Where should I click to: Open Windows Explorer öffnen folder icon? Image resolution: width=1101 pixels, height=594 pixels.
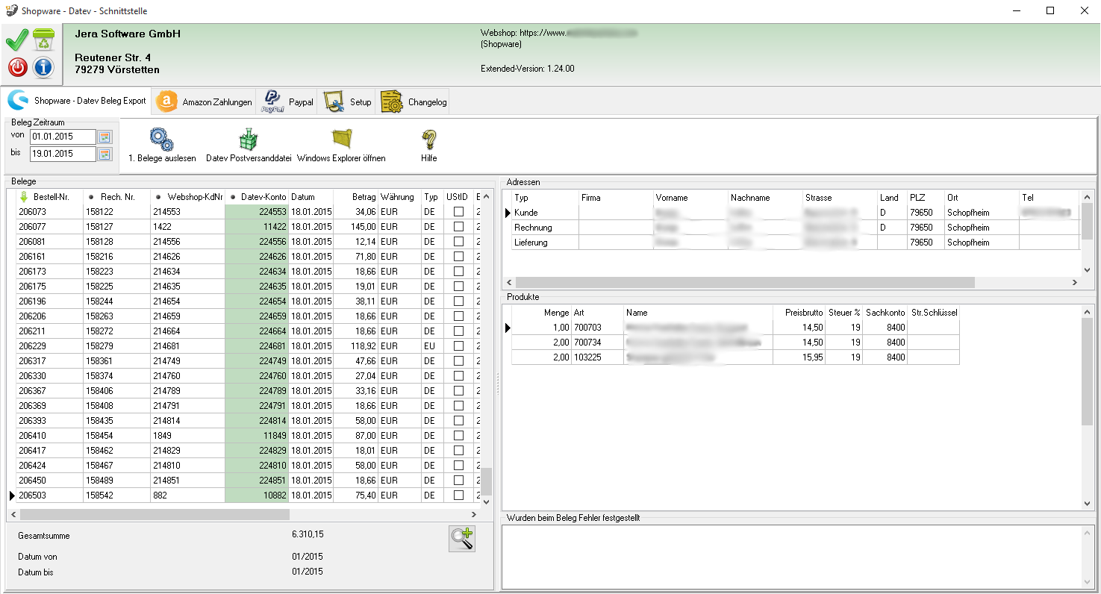[341, 140]
